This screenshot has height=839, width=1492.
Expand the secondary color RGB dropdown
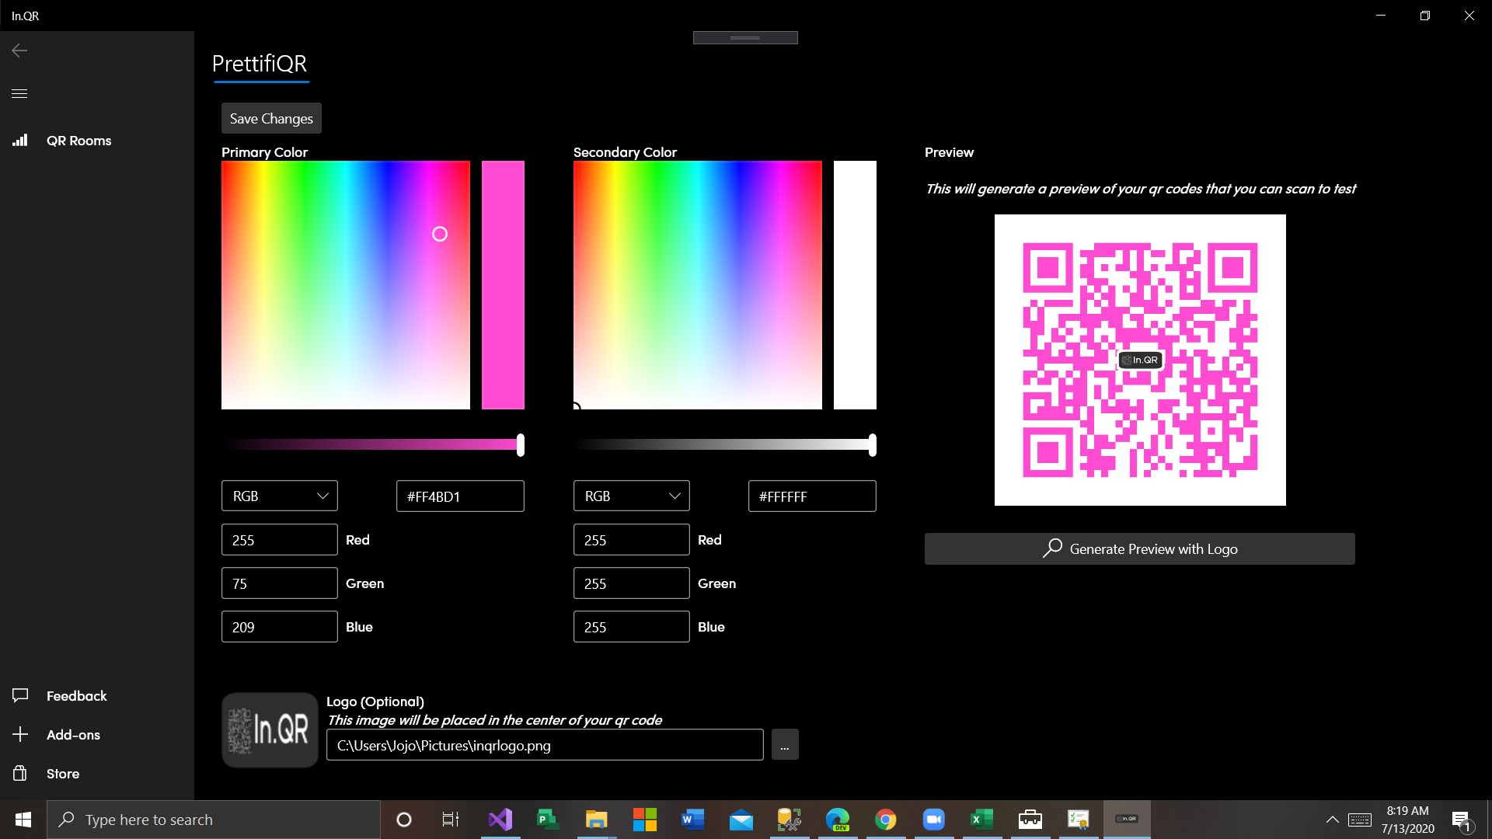click(632, 496)
